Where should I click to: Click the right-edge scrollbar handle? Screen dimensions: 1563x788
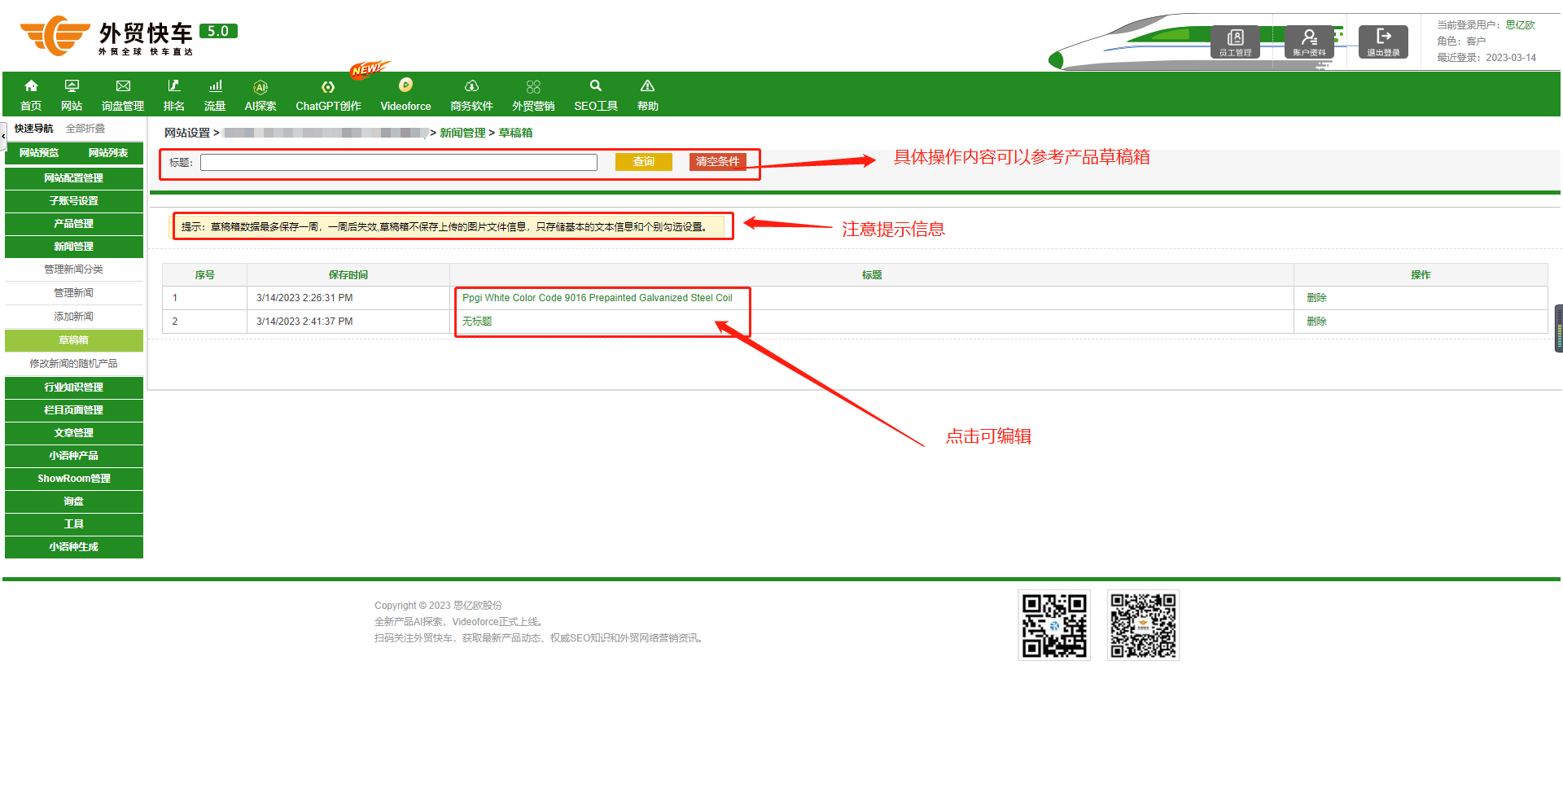coord(1559,328)
